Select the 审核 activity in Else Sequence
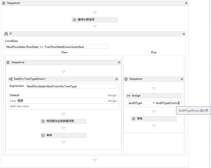The width and height of the screenshot is (211, 168). click(x=154, y=119)
